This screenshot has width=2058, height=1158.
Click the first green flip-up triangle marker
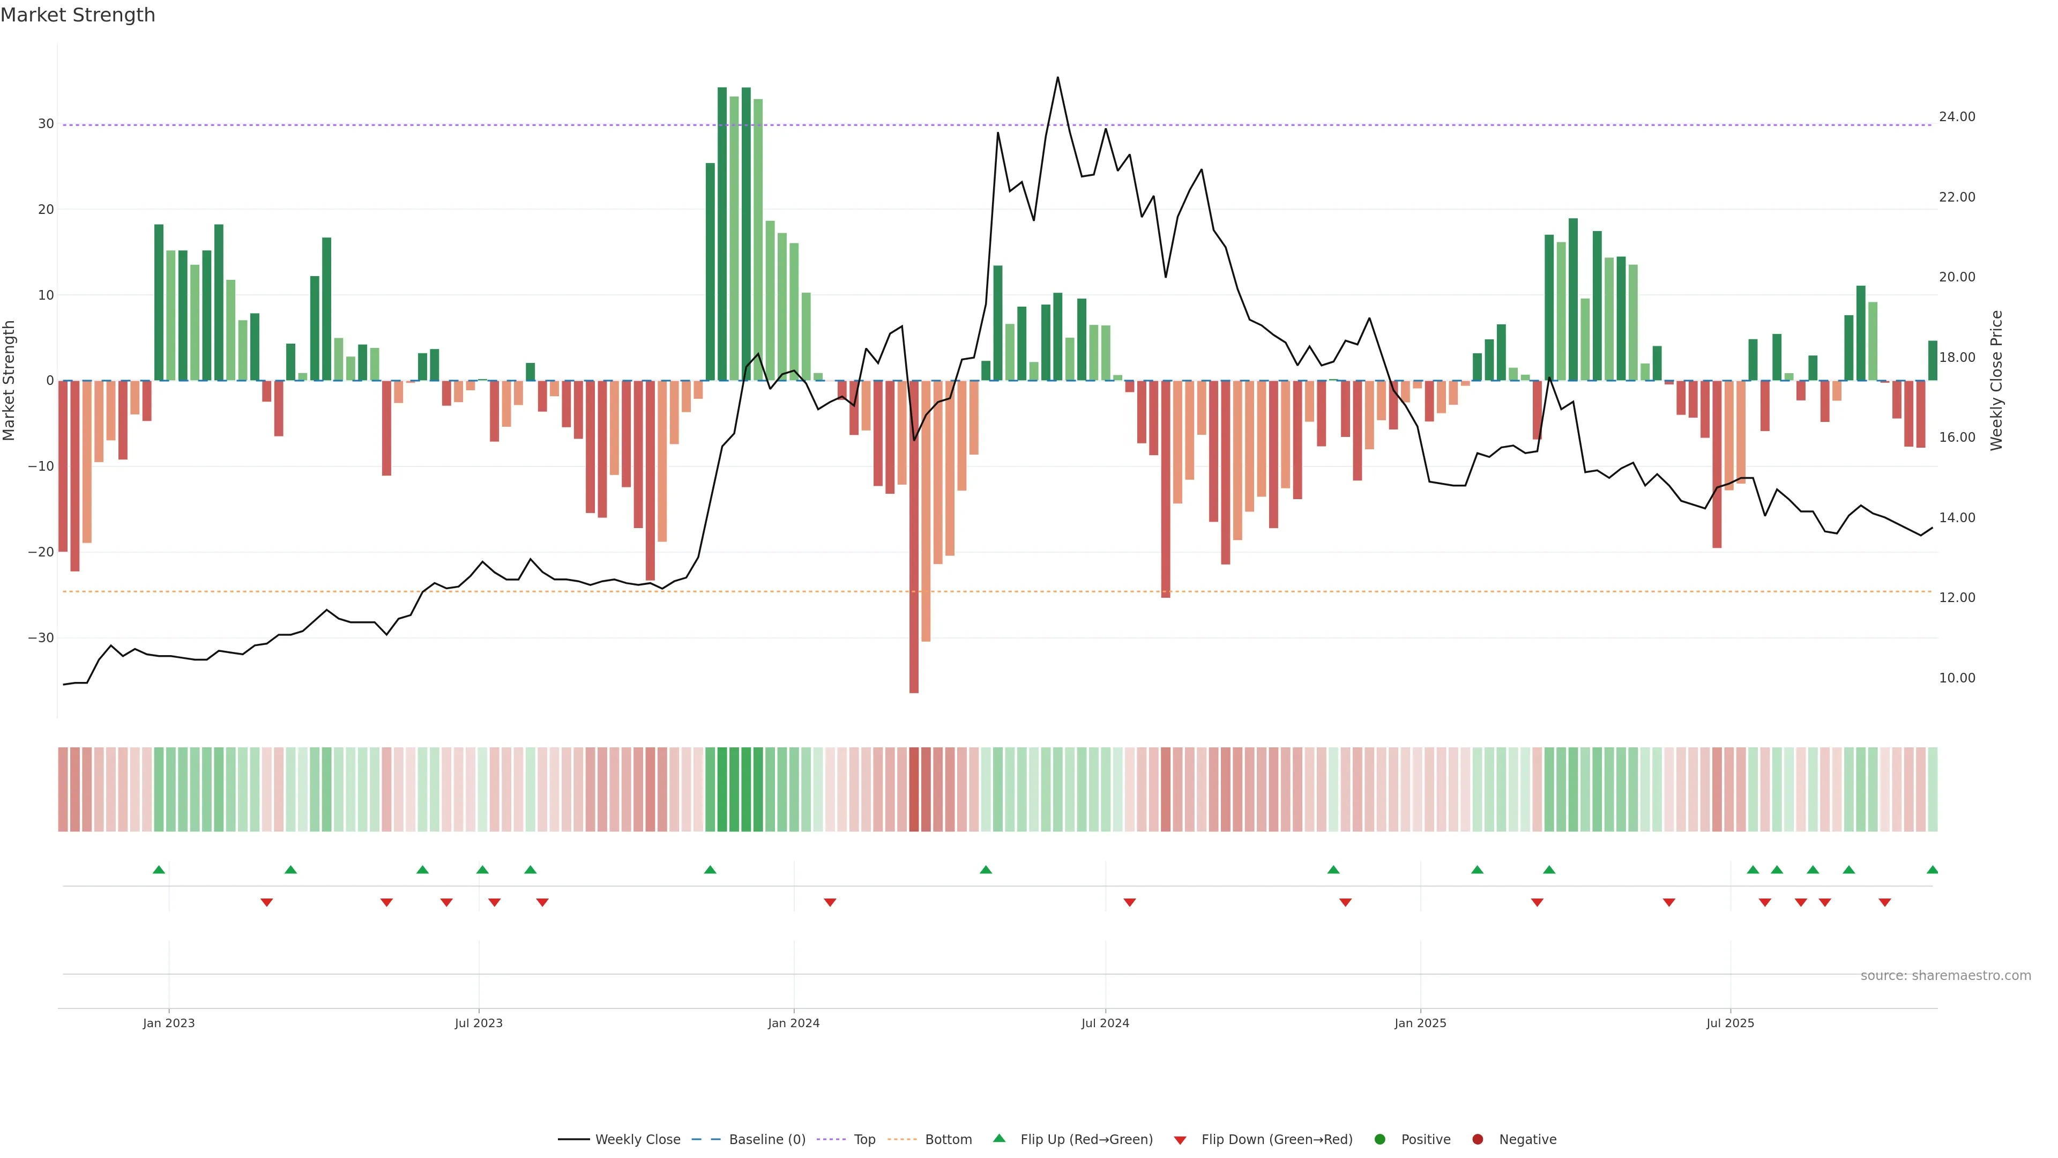click(159, 870)
